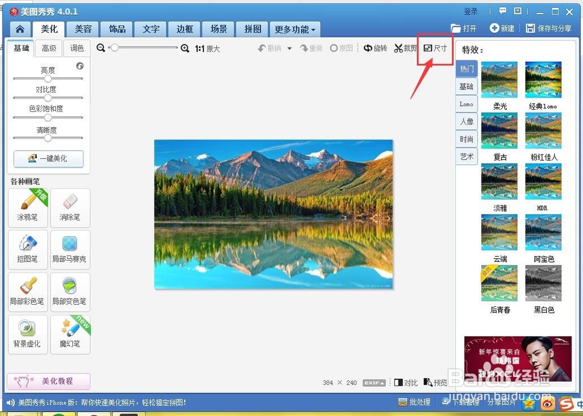Open the title bar menu dropdown icon
This screenshot has height=416, width=583.
[x=518, y=11]
